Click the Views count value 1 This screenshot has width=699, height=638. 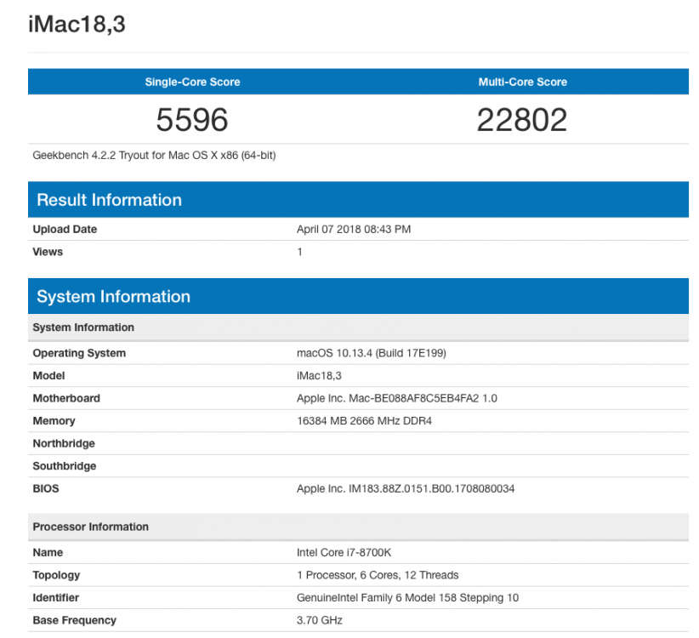tap(300, 252)
